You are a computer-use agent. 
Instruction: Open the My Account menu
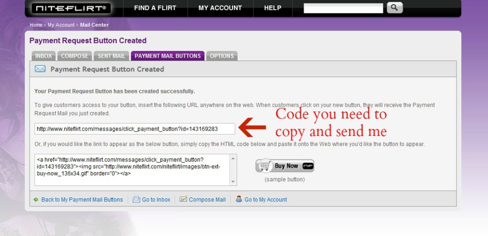tap(220, 8)
